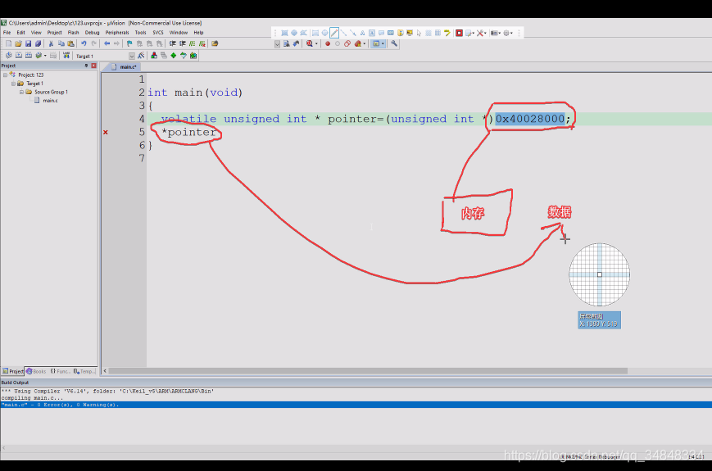Click the New file icon

(8, 43)
